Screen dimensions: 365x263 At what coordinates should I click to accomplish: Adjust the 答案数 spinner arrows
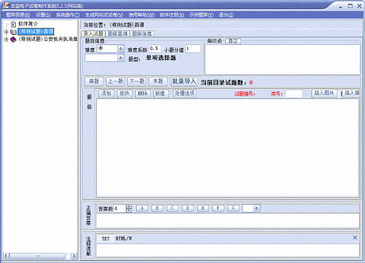tap(129, 208)
